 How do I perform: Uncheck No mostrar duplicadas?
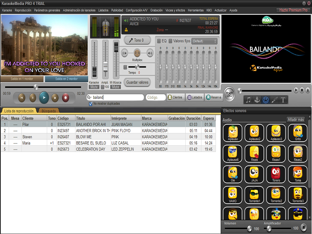pos(90,104)
